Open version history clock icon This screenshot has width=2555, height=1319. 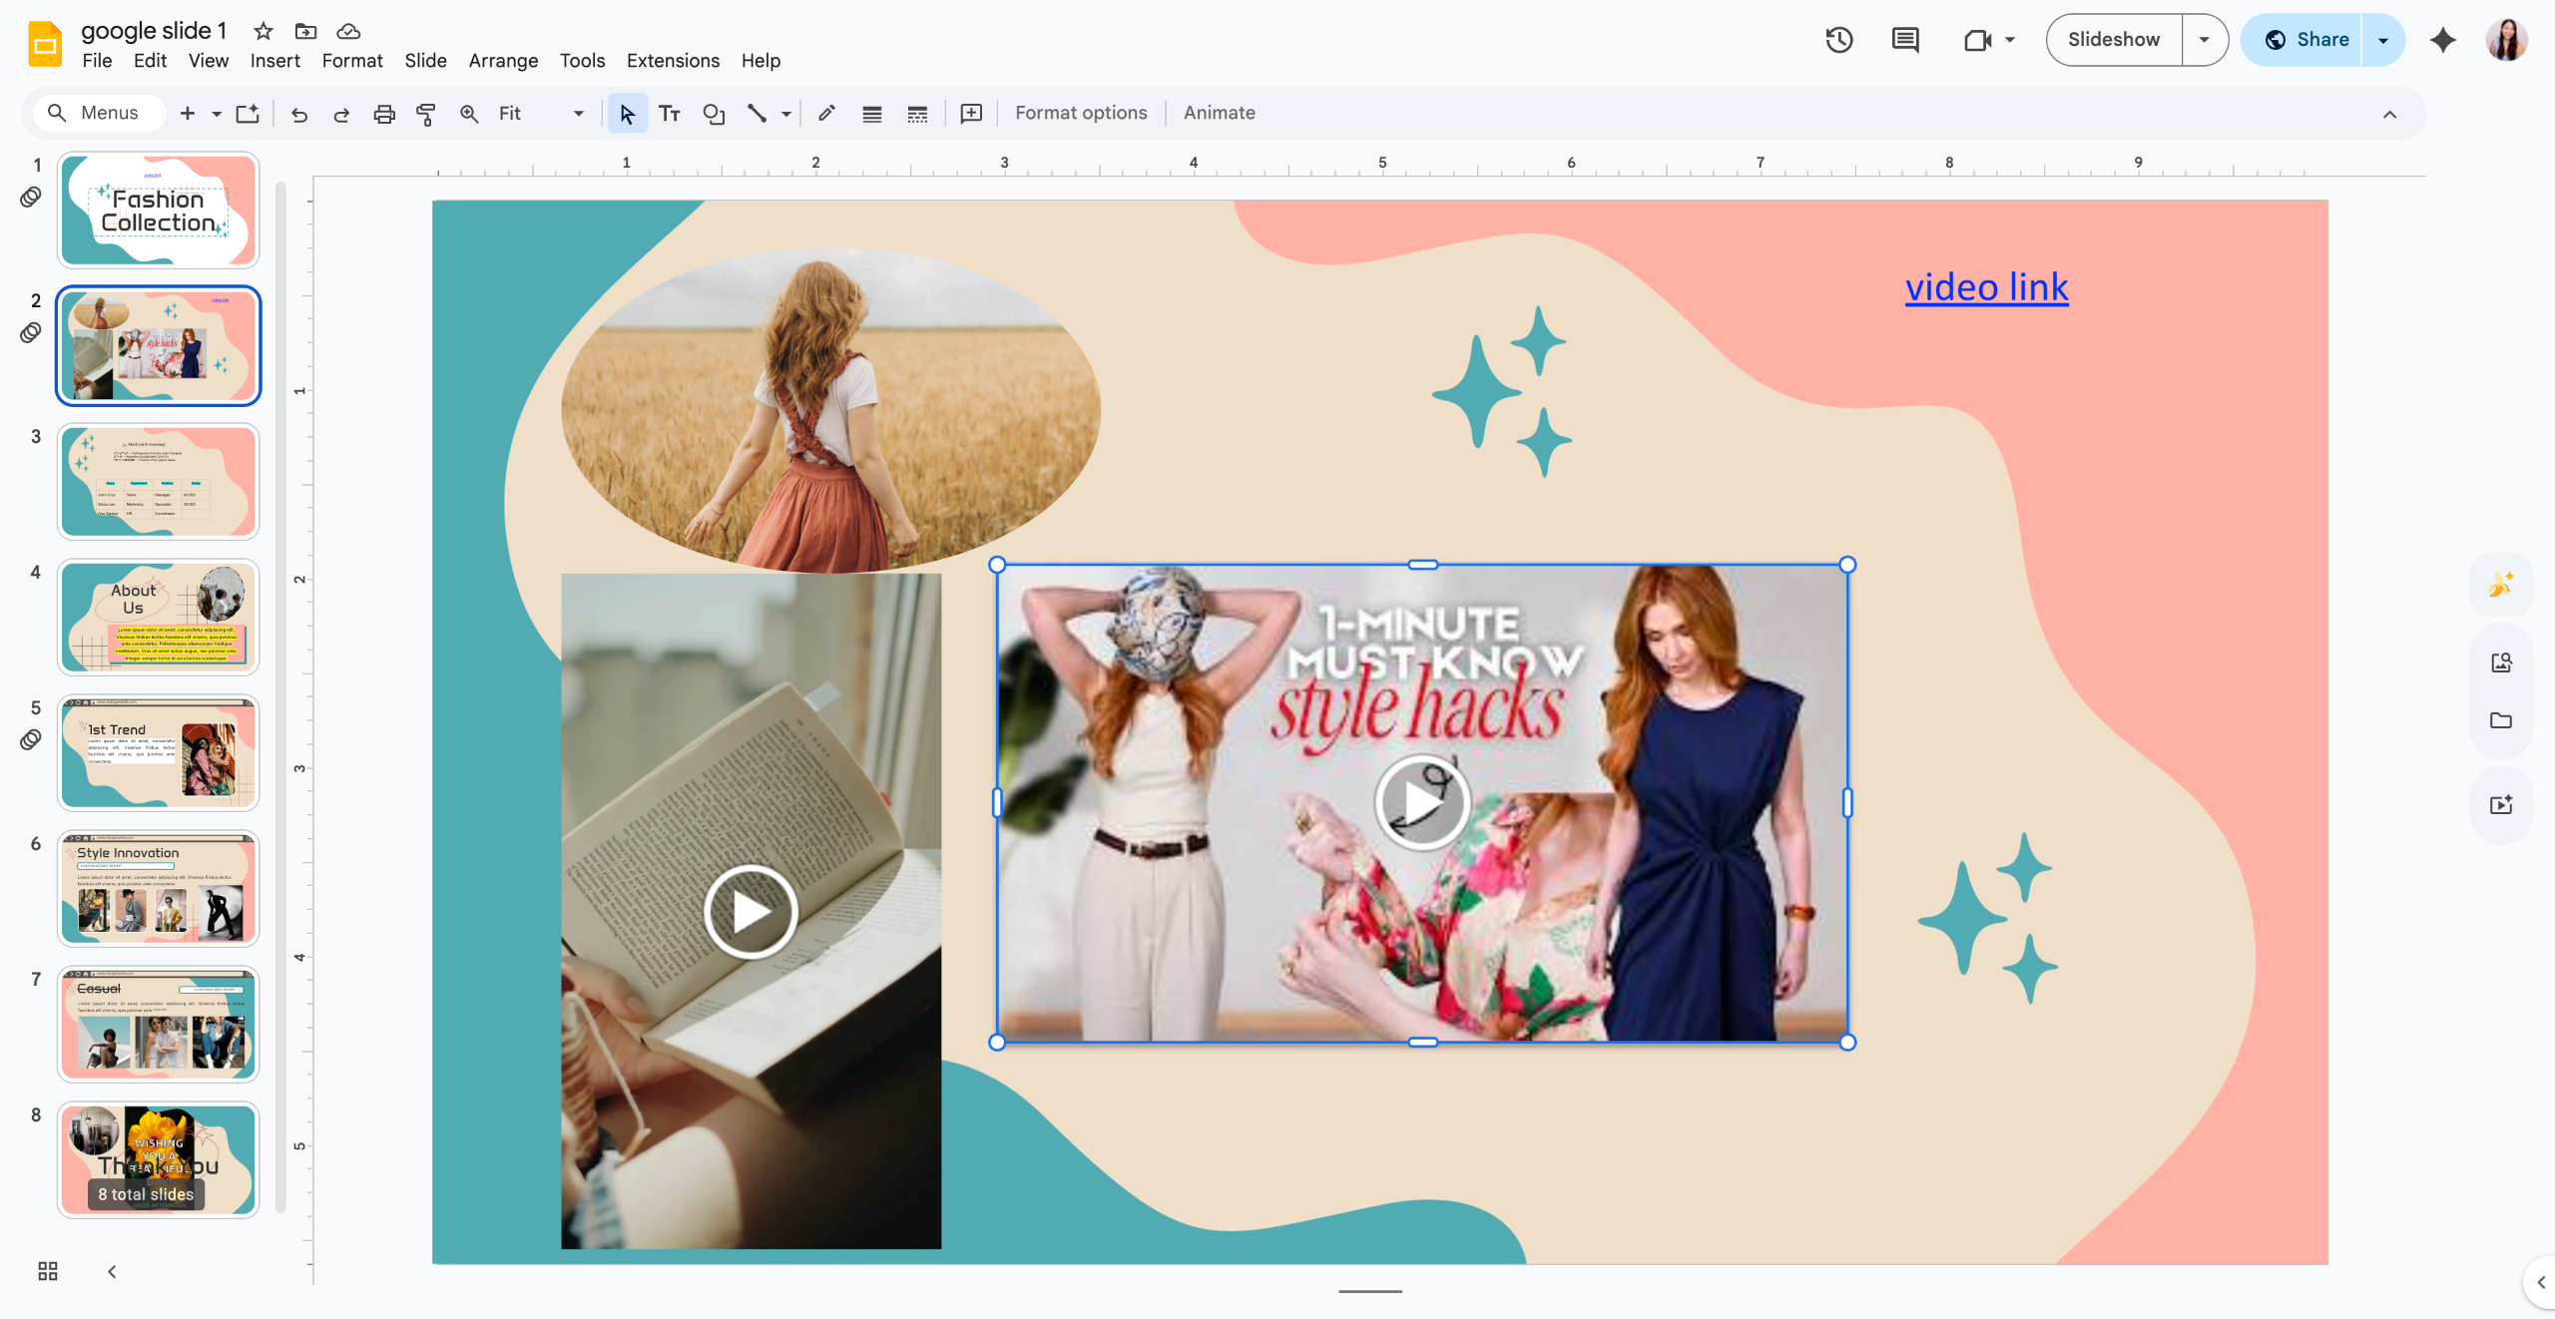1839,40
